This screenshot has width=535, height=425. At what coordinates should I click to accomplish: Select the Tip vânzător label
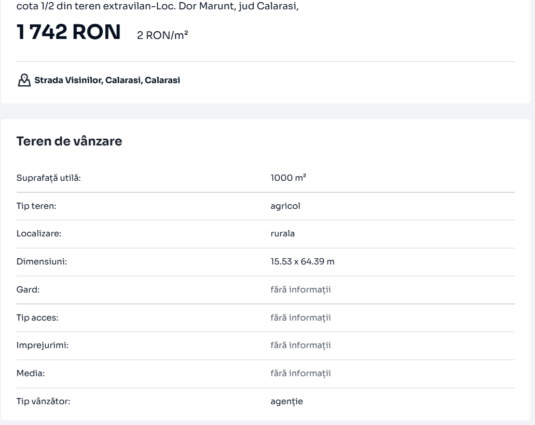(44, 402)
